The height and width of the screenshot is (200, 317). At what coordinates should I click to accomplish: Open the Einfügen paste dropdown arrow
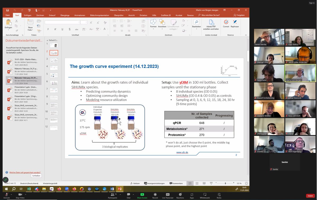point(8,30)
